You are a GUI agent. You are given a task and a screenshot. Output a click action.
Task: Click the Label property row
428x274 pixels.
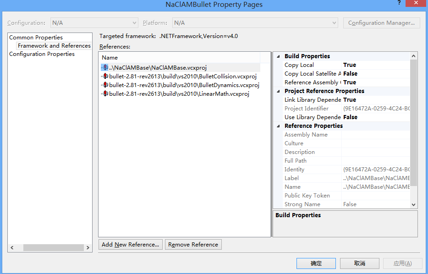pyautogui.click(x=346, y=178)
